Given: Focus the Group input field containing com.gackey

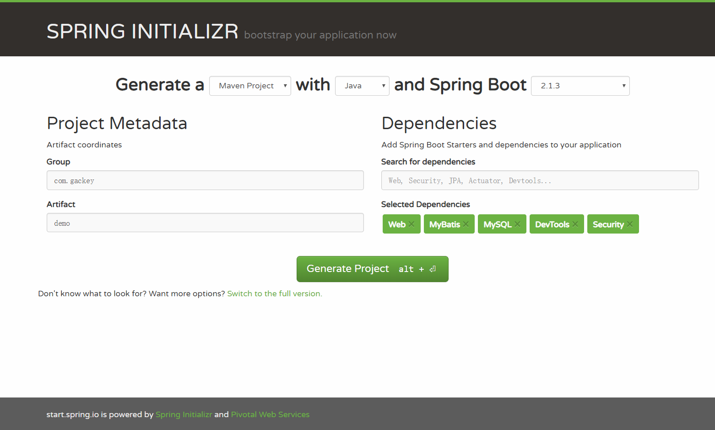Looking at the screenshot, I should click(205, 180).
